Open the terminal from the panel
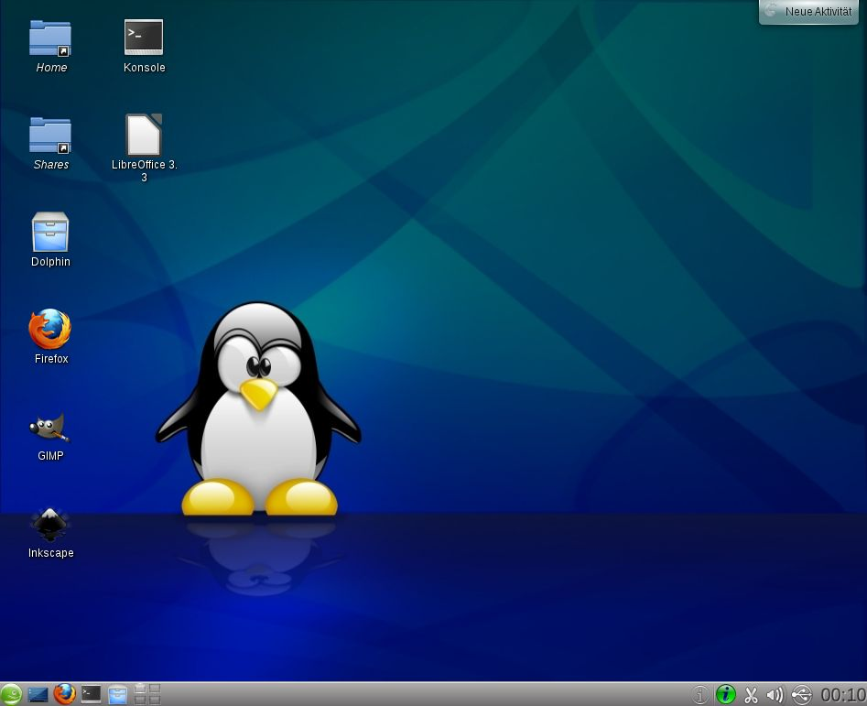 point(92,694)
